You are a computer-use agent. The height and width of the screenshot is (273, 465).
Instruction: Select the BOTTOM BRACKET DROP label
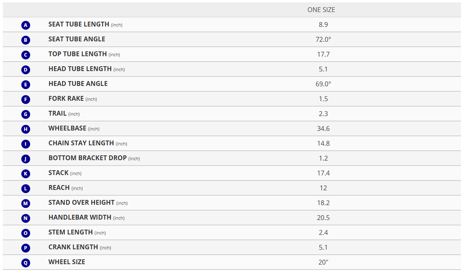tap(88, 158)
